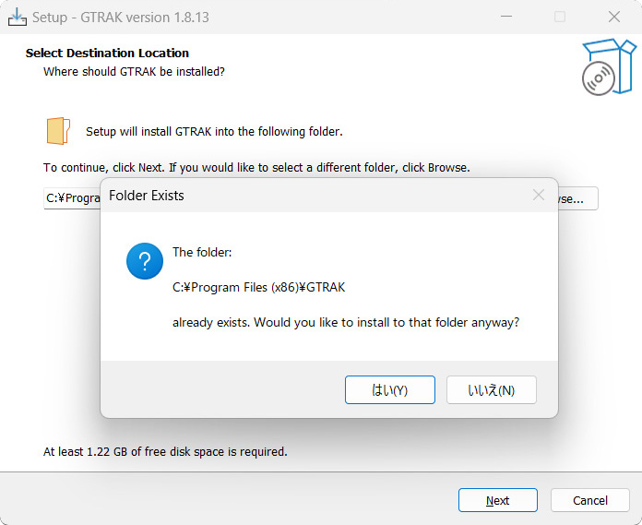
Task: Cancel the GTRAK setup
Action: coord(590,500)
